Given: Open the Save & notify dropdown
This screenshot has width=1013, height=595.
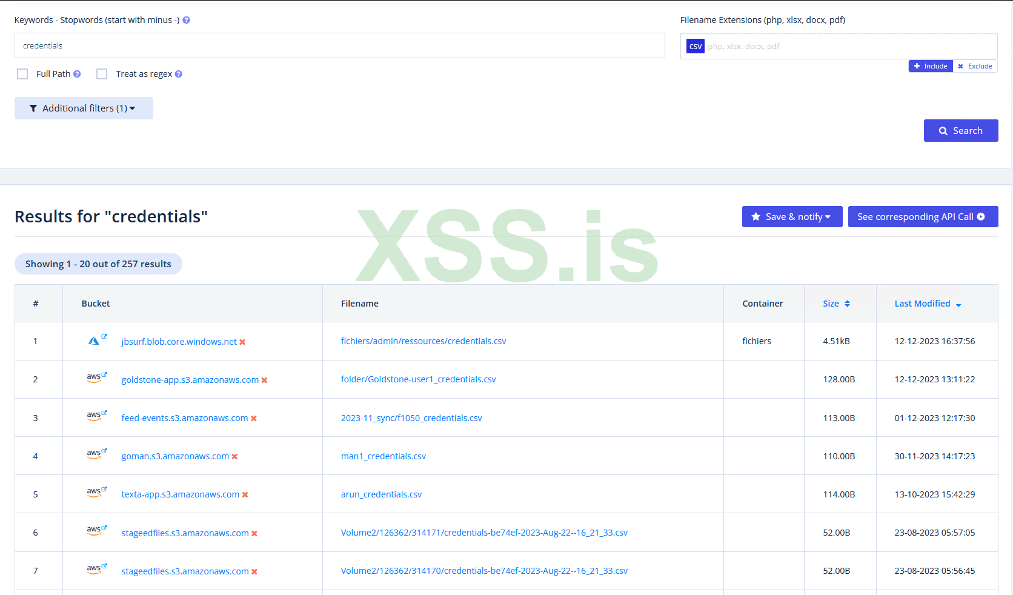Looking at the screenshot, I should (x=792, y=217).
